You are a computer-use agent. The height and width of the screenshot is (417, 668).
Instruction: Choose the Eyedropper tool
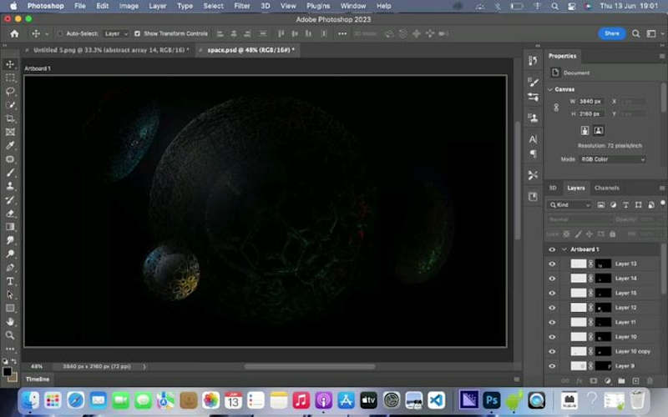click(10, 145)
